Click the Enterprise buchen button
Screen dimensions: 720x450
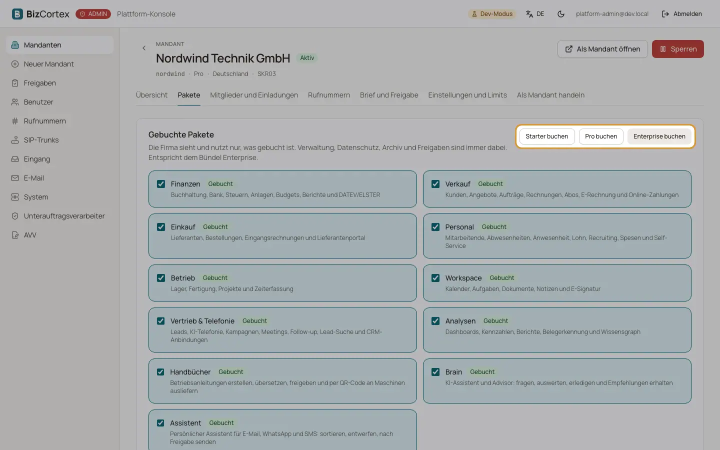click(x=659, y=136)
